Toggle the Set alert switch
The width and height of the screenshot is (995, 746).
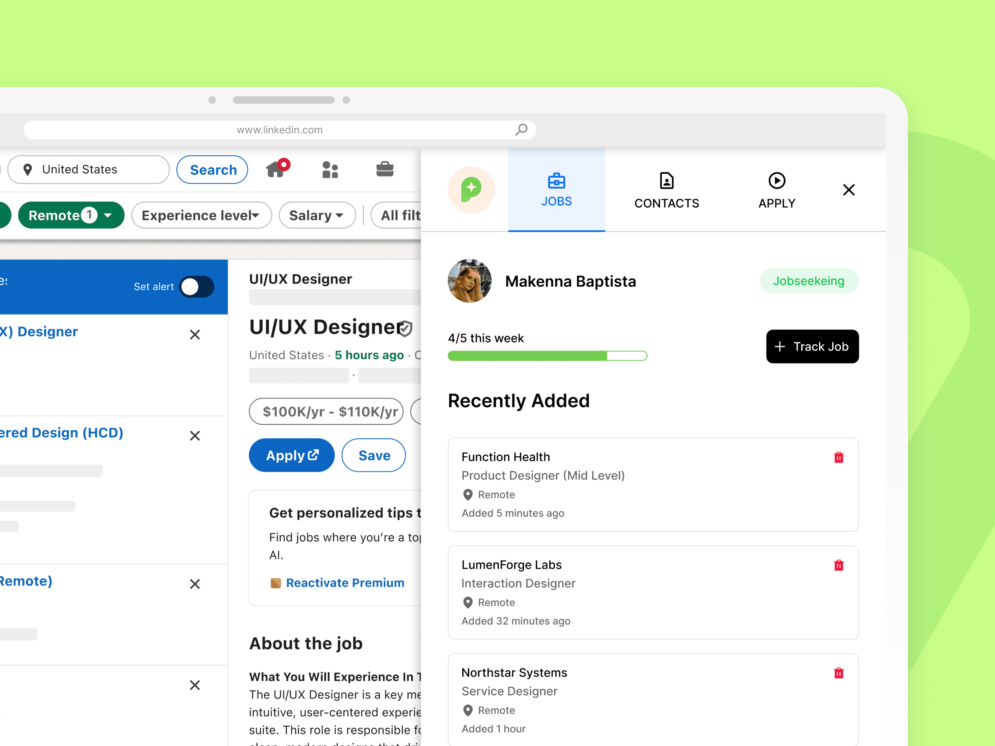tap(197, 287)
